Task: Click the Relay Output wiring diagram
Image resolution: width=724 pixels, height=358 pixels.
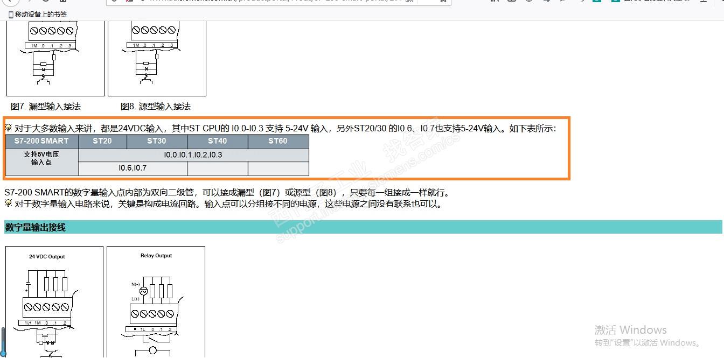Action: [x=156, y=302]
